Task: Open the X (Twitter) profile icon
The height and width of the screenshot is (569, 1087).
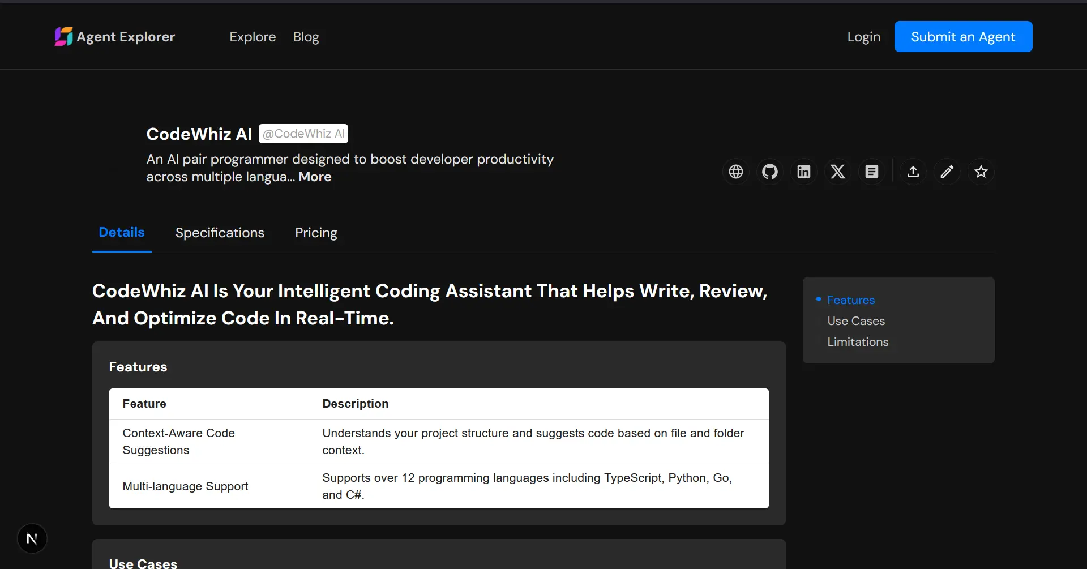Action: 838,172
